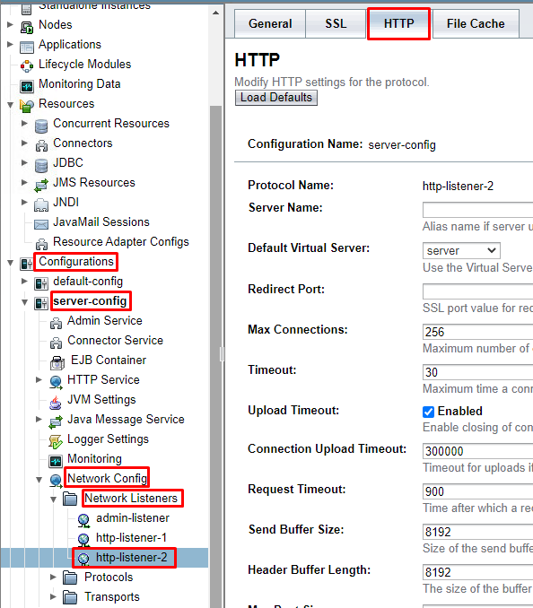Click the JMS Resources icon
Image resolution: width=533 pixels, height=608 pixels.
pyautogui.click(x=41, y=185)
